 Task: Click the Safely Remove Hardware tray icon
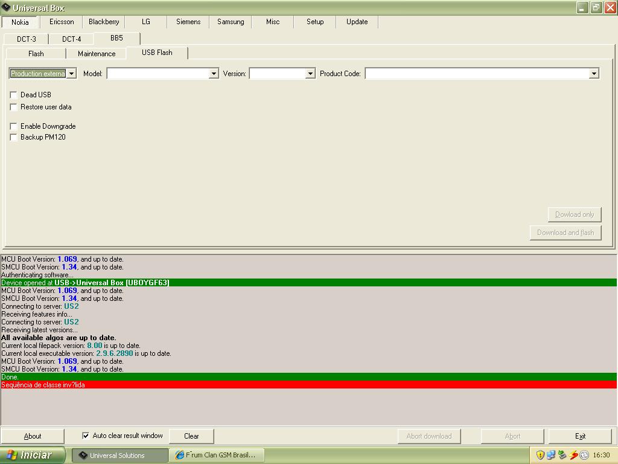coord(562,455)
